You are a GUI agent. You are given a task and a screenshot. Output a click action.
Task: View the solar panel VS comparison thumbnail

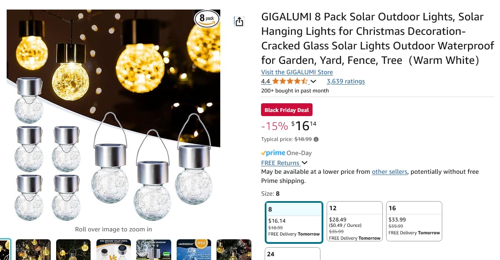click(x=113, y=250)
